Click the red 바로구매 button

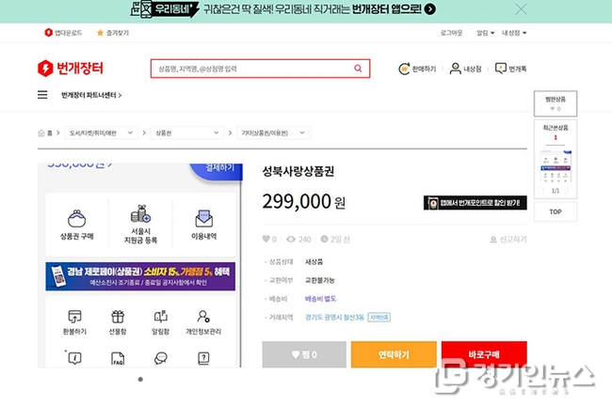(x=484, y=354)
